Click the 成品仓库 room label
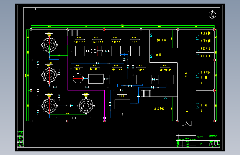Image resolution: width=240 pixels, height=155 pixels. click(x=159, y=109)
